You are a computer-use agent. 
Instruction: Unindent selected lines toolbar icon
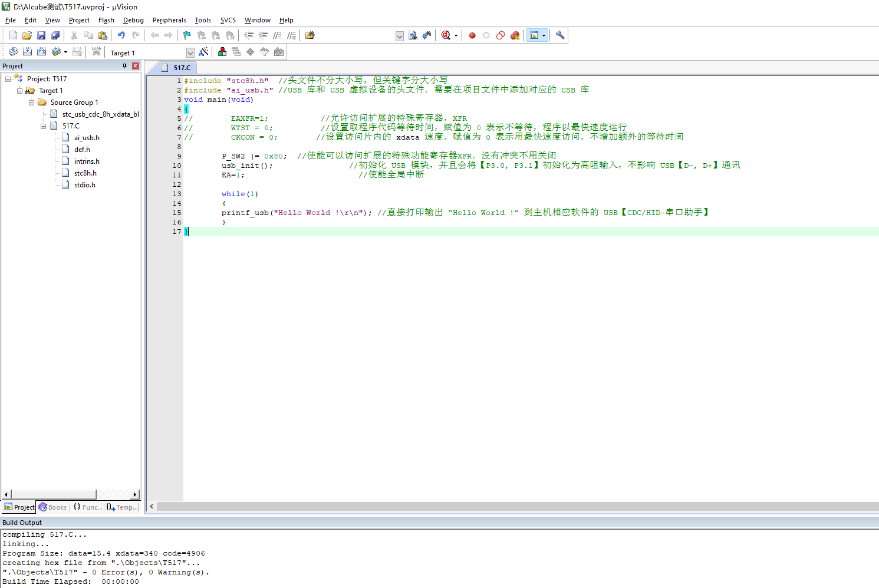coord(264,35)
